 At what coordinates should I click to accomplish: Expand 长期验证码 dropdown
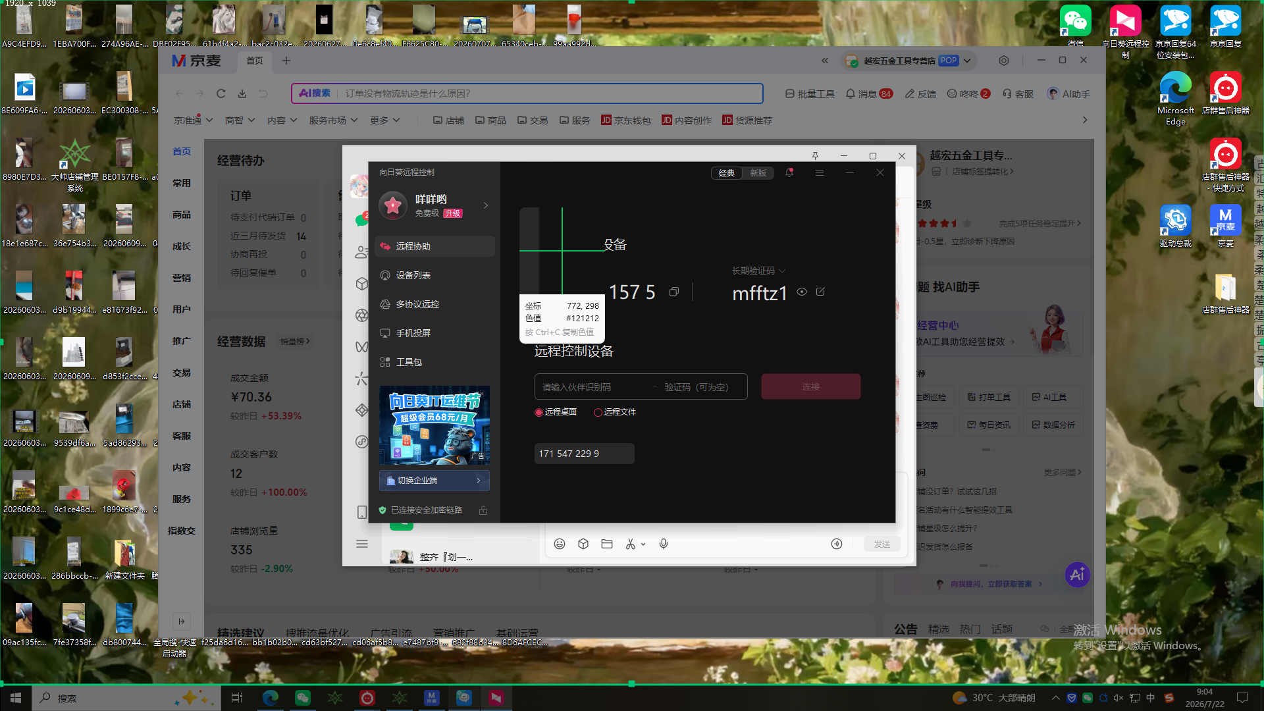tap(759, 271)
